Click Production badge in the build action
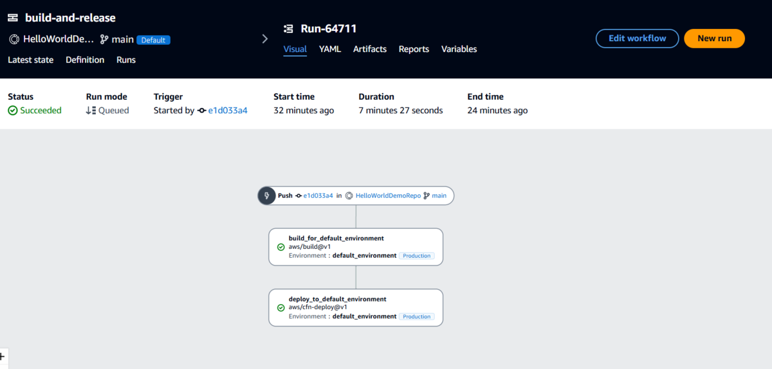This screenshot has height=369, width=772. click(417, 256)
